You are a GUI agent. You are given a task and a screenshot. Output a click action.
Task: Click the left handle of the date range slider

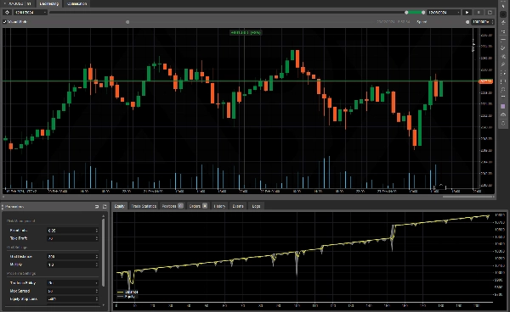pos(406,13)
